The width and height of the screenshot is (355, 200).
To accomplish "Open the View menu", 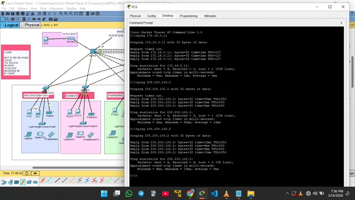I will 33,8.
